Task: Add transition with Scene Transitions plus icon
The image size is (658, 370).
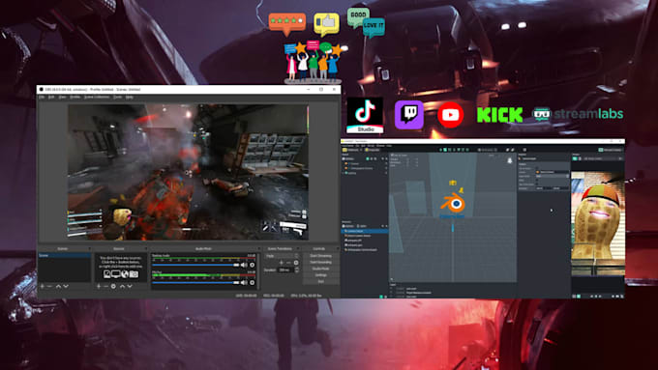Action: [x=282, y=263]
